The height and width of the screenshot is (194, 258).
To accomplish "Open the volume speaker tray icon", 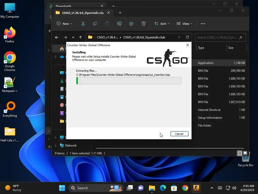I will pyautogui.click(x=234, y=188).
